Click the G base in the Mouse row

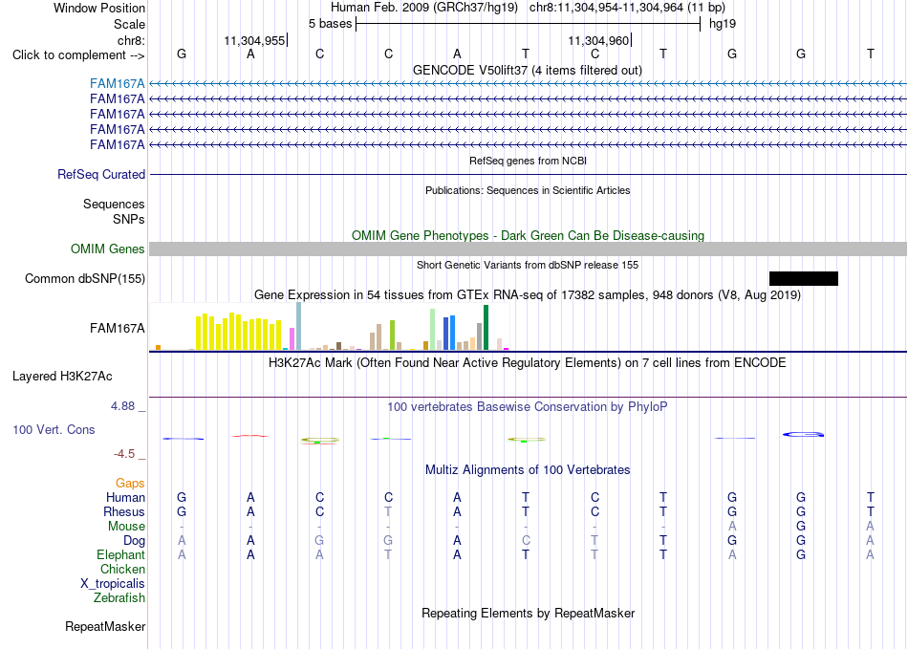[x=801, y=527]
